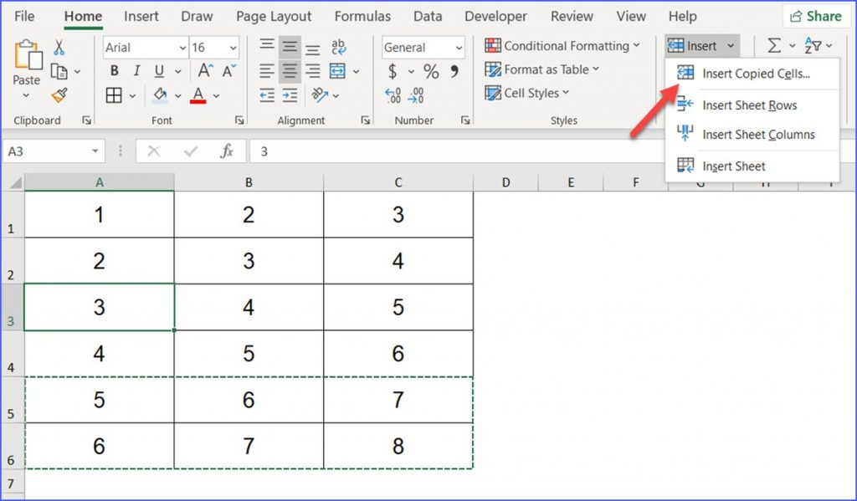This screenshot has width=857, height=501.
Task: Choose Insert Sheet Rows
Action: (x=752, y=105)
